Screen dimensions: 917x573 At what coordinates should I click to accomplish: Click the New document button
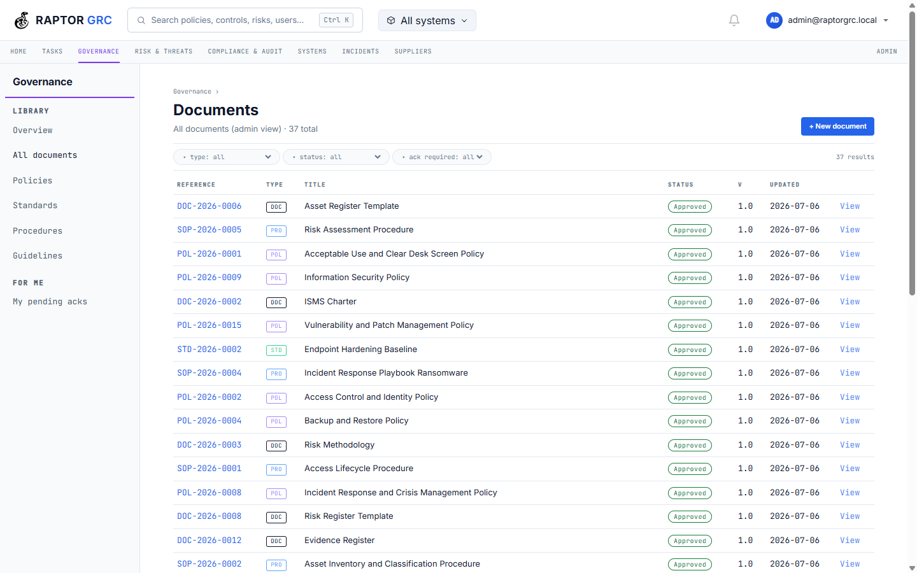(x=837, y=126)
